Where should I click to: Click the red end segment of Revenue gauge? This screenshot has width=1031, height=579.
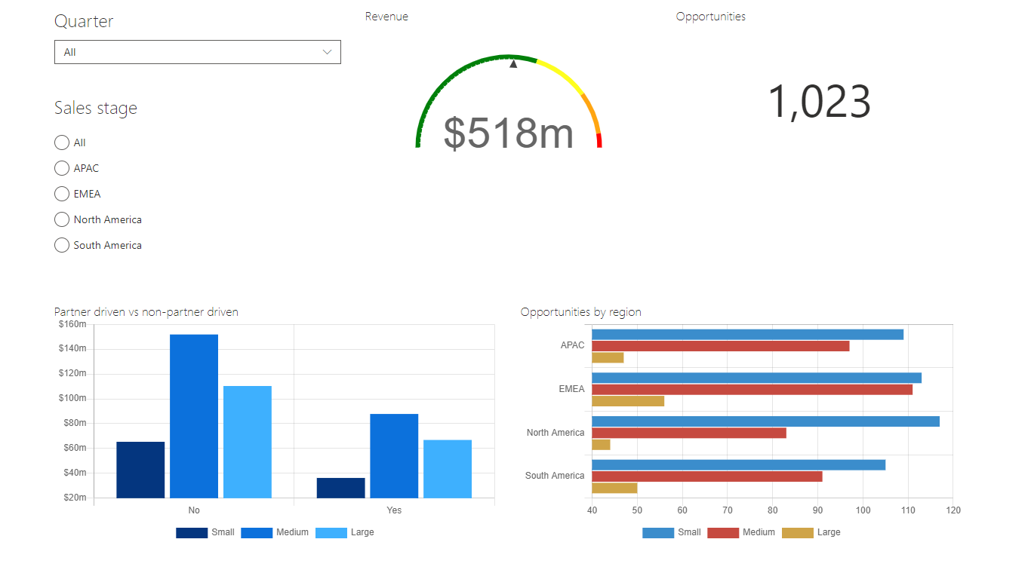click(x=599, y=140)
